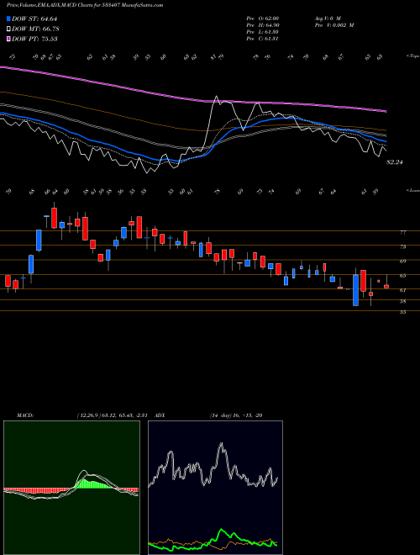
Task: Click the price axis label 77
Action: pyautogui.click(x=403, y=233)
